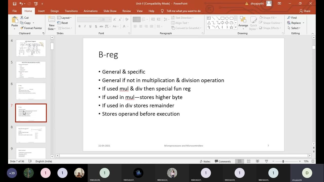Open the font size dropdown
This screenshot has height=182, width=324.
[x=110, y=19]
